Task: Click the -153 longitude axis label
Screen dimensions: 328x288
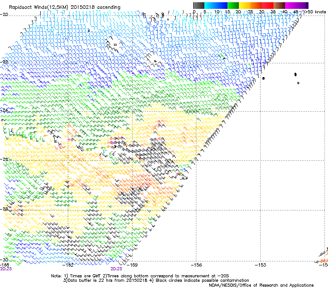Action: 261,265
